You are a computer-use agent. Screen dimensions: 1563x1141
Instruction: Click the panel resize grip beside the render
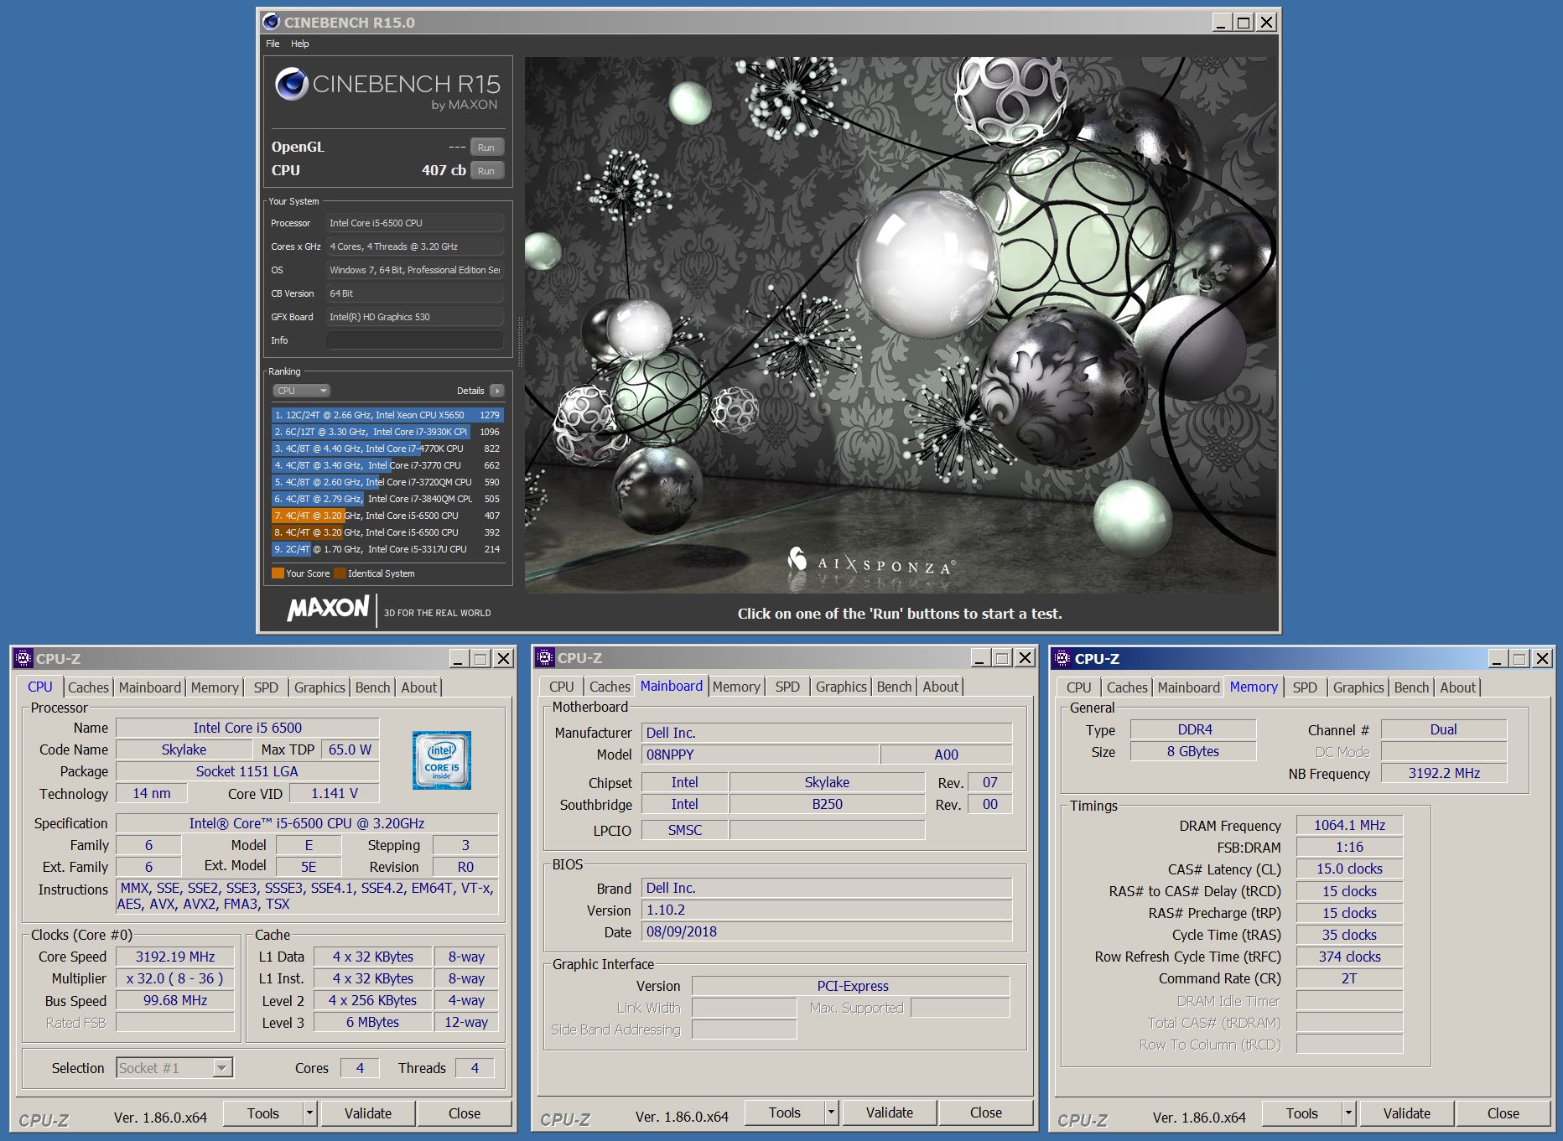(x=519, y=342)
